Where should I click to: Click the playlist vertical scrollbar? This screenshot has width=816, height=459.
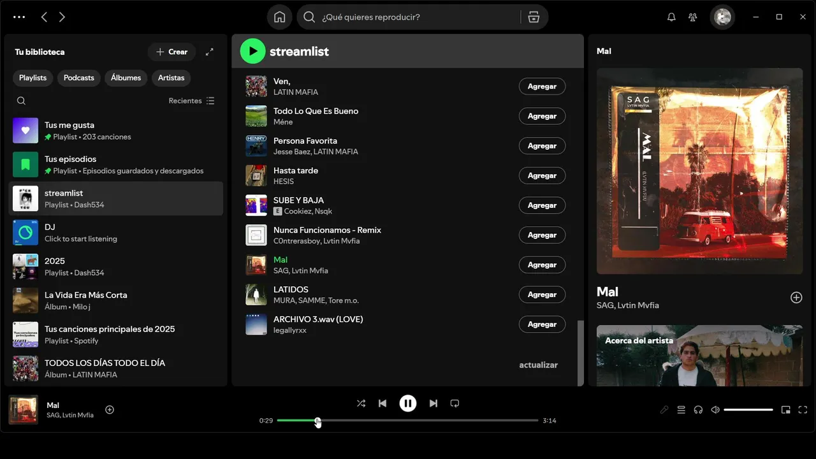(x=580, y=353)
